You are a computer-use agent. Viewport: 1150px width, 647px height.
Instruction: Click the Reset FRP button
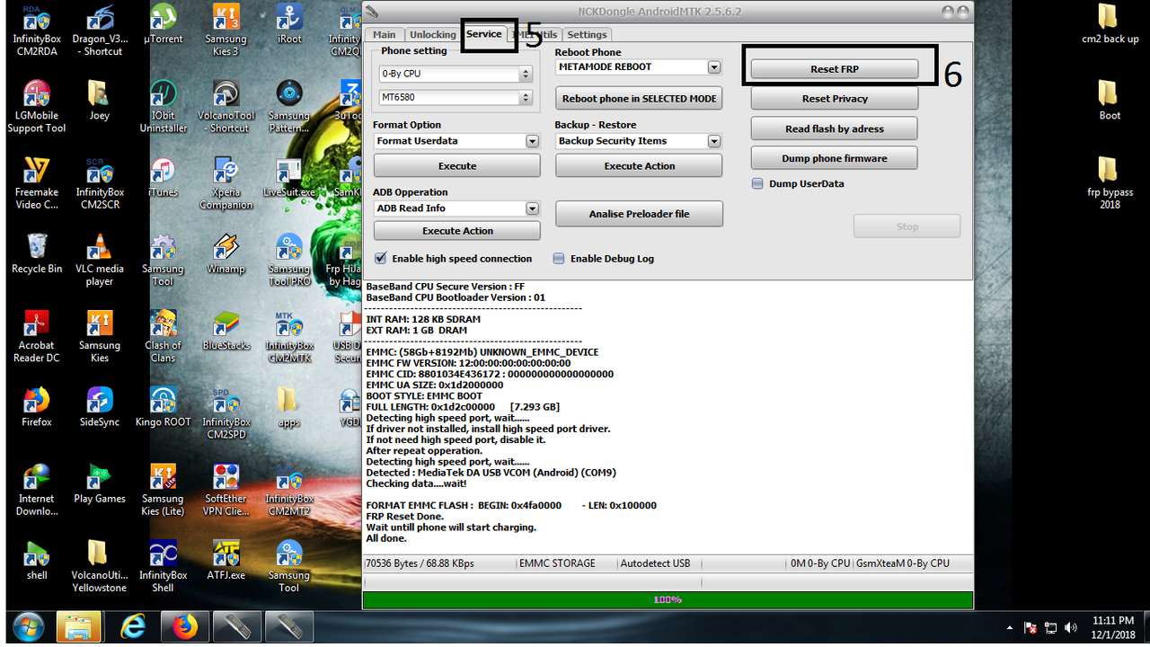click(835, 69)
